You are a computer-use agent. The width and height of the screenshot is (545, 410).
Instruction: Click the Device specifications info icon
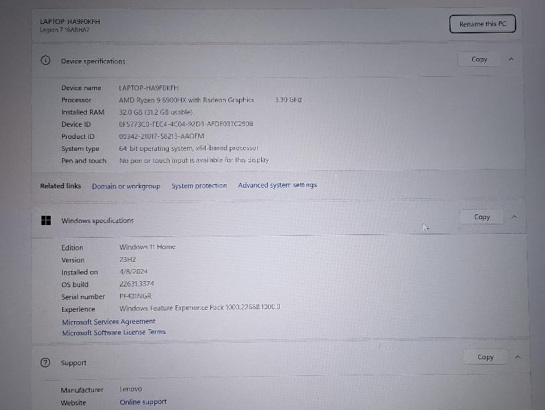coord(45,61)
